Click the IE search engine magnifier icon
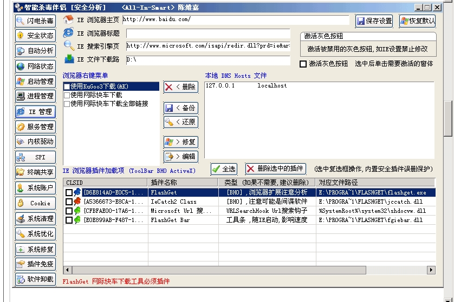The height and width of the screenshot is (302, 454). point(69,45)
